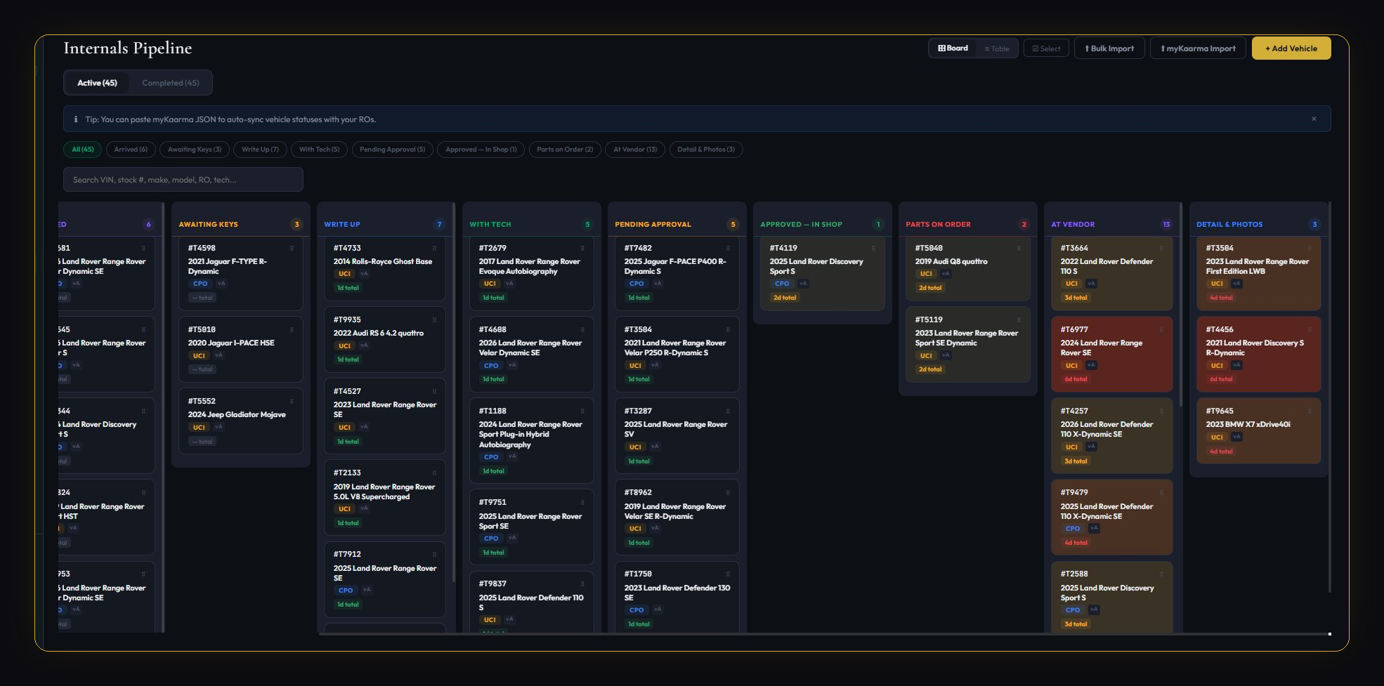Click the upload icon on myKaarma Import
Viewport: 1384px width, 686px height.
coord(1163,48)
